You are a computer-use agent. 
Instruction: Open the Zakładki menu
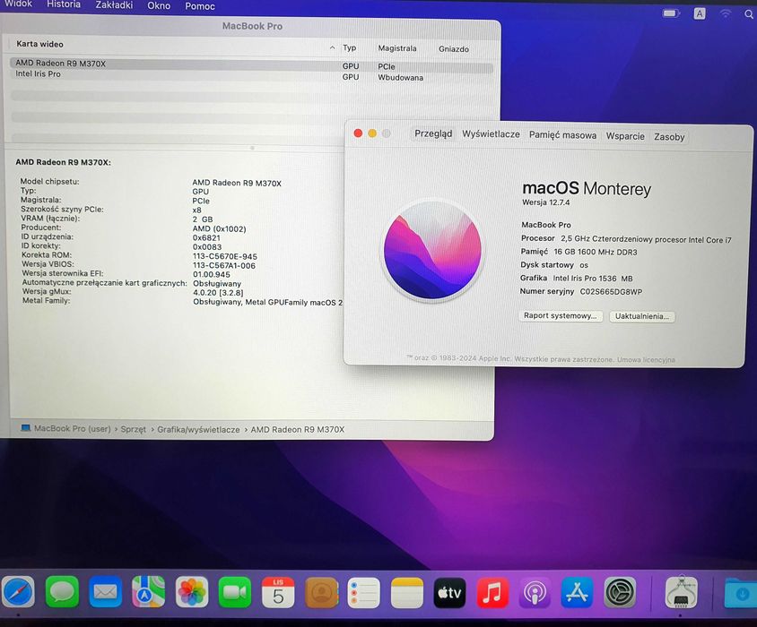pos(114,4)
